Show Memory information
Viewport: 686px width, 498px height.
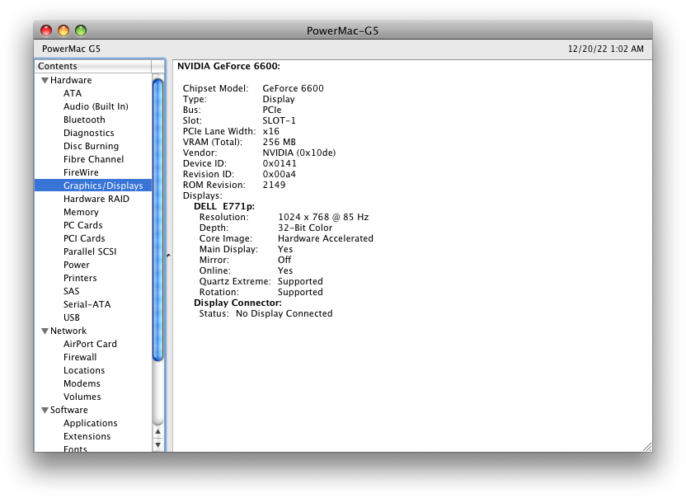click(x=81, y=212)
